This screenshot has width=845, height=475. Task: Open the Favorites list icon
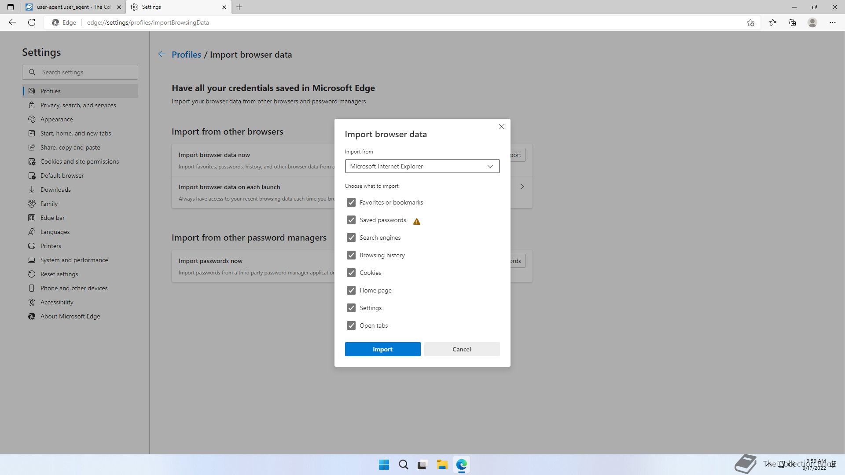[773, 22]
